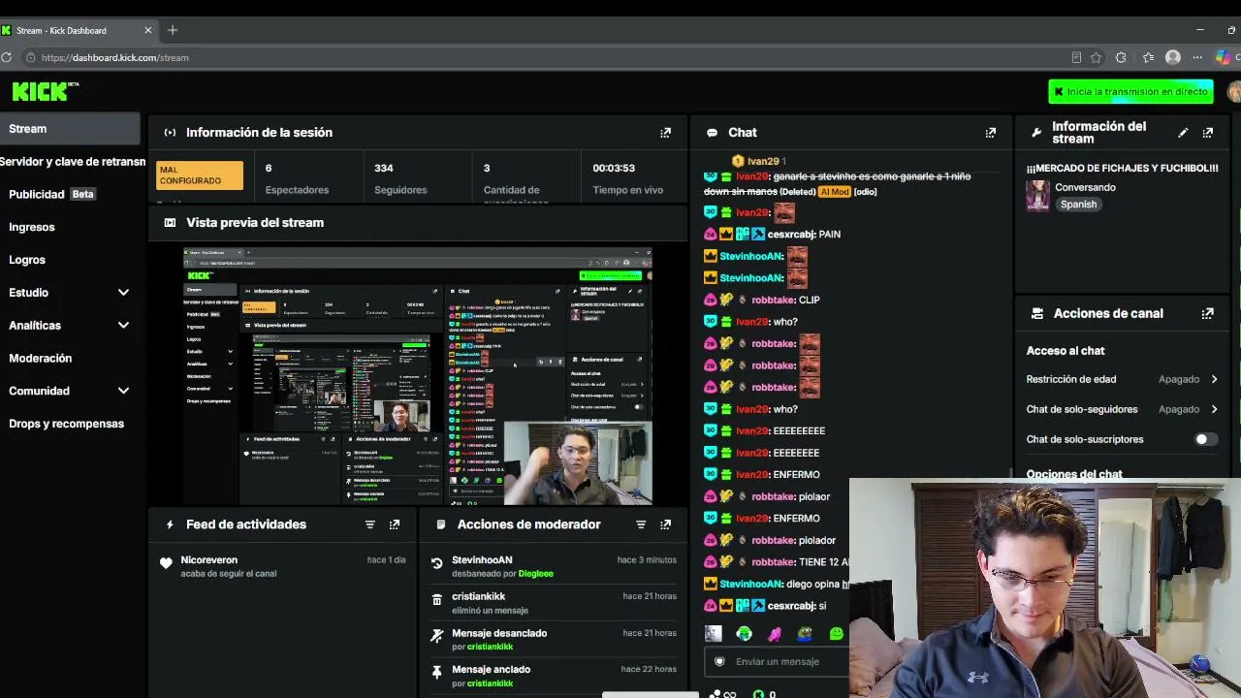Pick the Pepe frog emote

click(806, 633)
